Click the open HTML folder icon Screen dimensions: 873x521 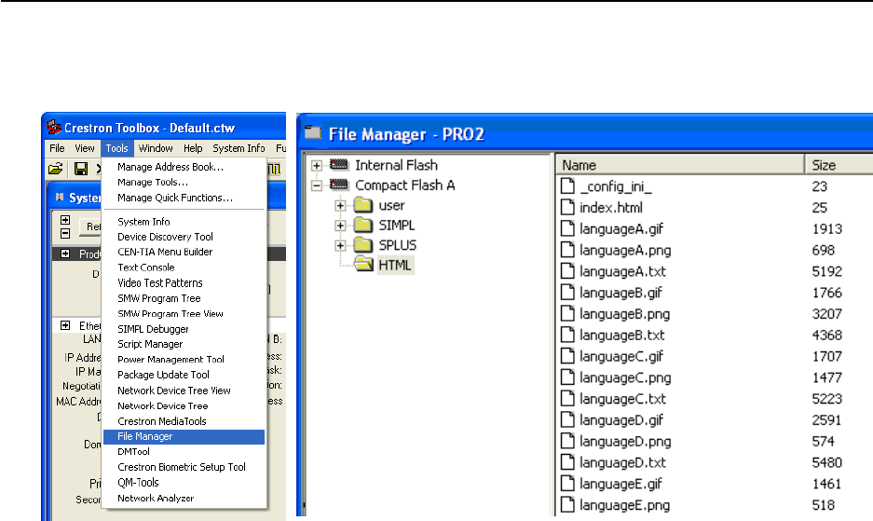point(363,264)
